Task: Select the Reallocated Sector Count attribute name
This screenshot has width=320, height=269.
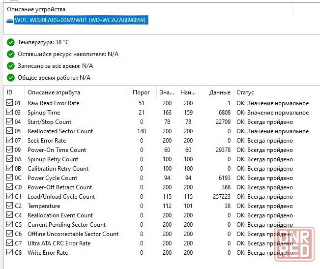Action: (x=60, y=131)
